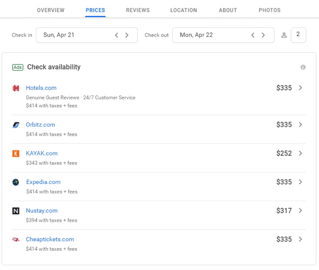Click the orange KAYAK logo icon
This screenshot has width=319, height=270.
pos(16,154)
